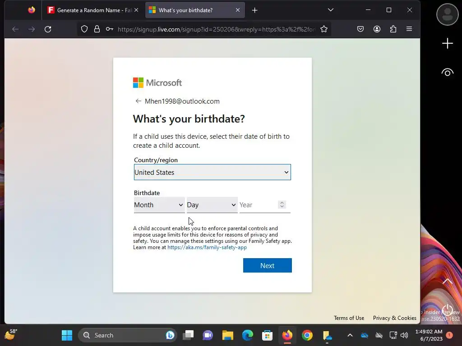This screenshot has height=346, width=462.
Task: Open Terms of Use link
Action: 349,318
